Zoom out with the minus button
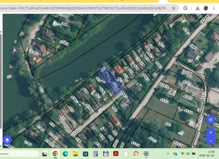The height and width of the screenshot is (159, 219). tap(211, 140)
